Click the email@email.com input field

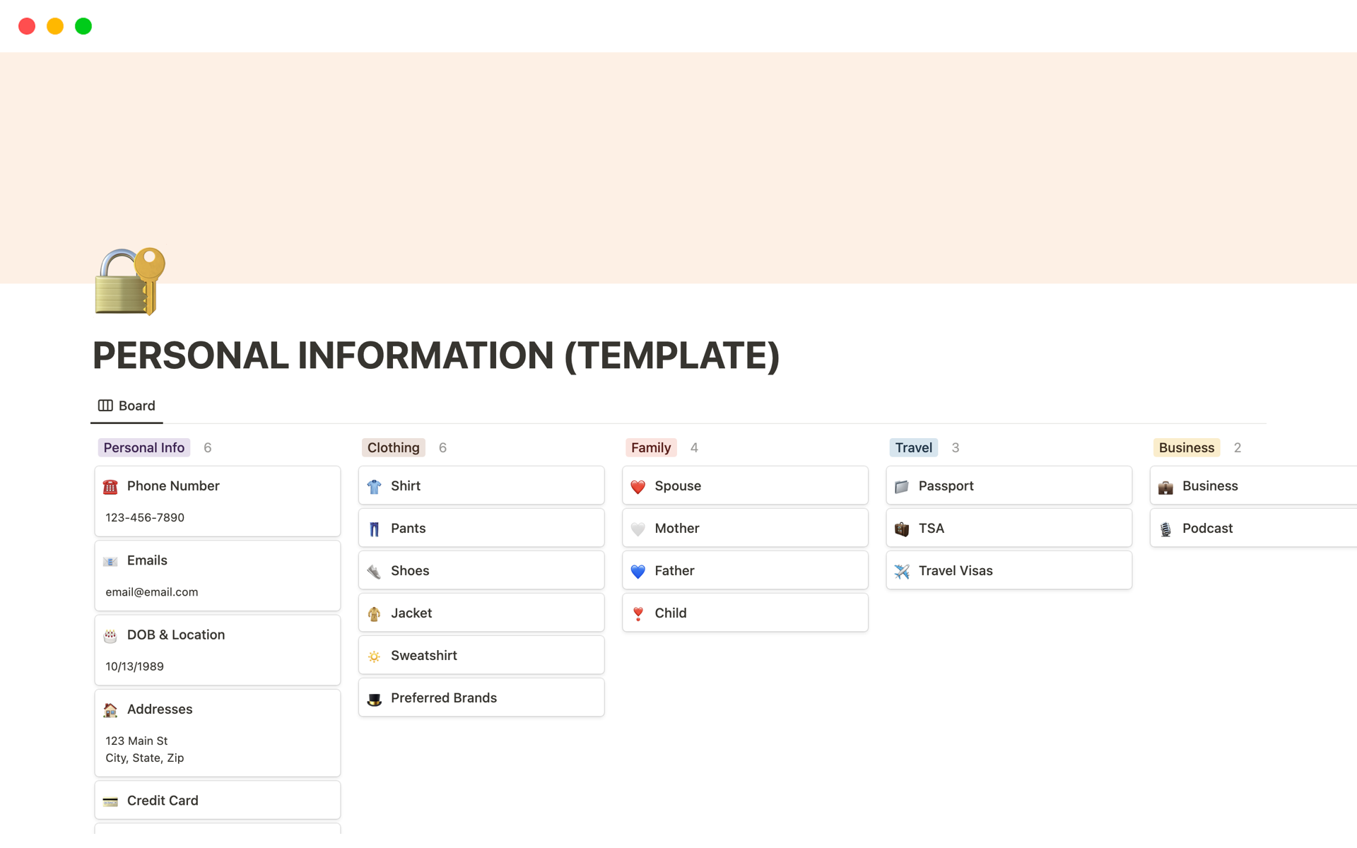pyautogui.click(x=151, y=591)
